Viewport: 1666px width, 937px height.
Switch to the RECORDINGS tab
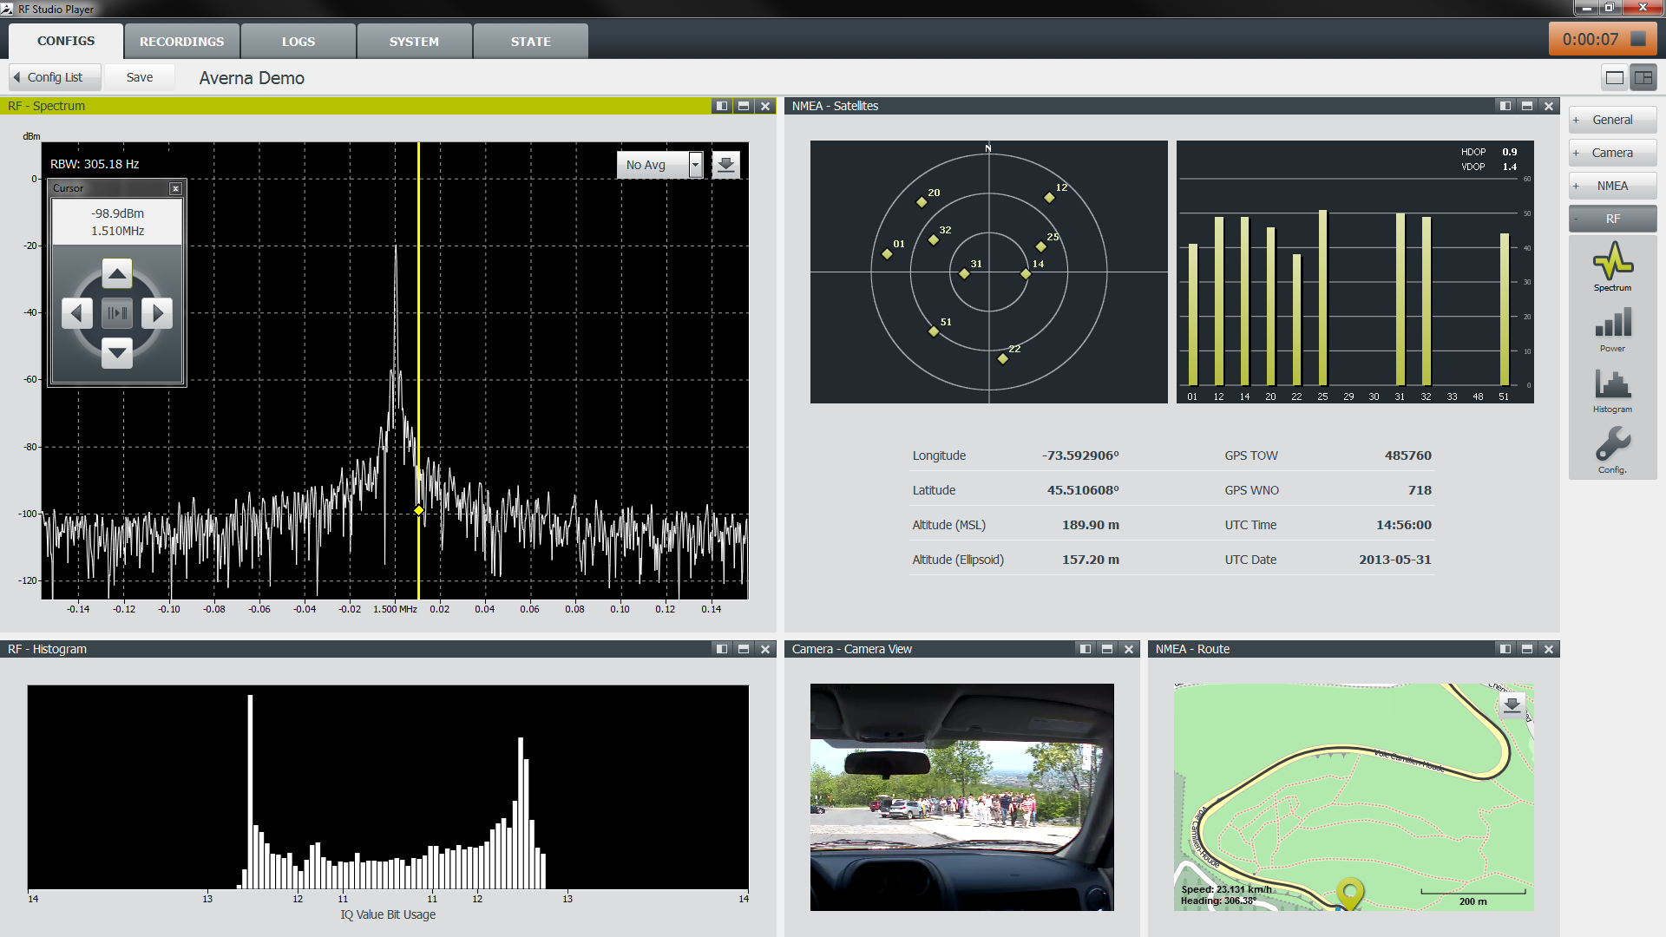click(181, 42)
